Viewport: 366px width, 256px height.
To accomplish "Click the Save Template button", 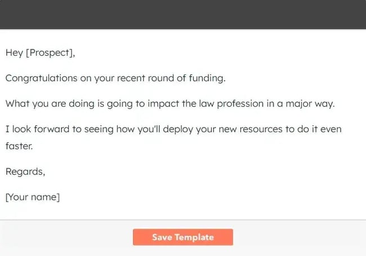I will pyautogui.click(x=182, y=237).
